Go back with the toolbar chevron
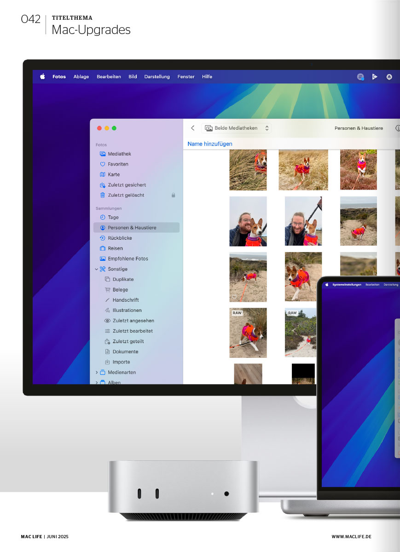Image resolution: width=400 pixels, height=552 pixels. 193,128
